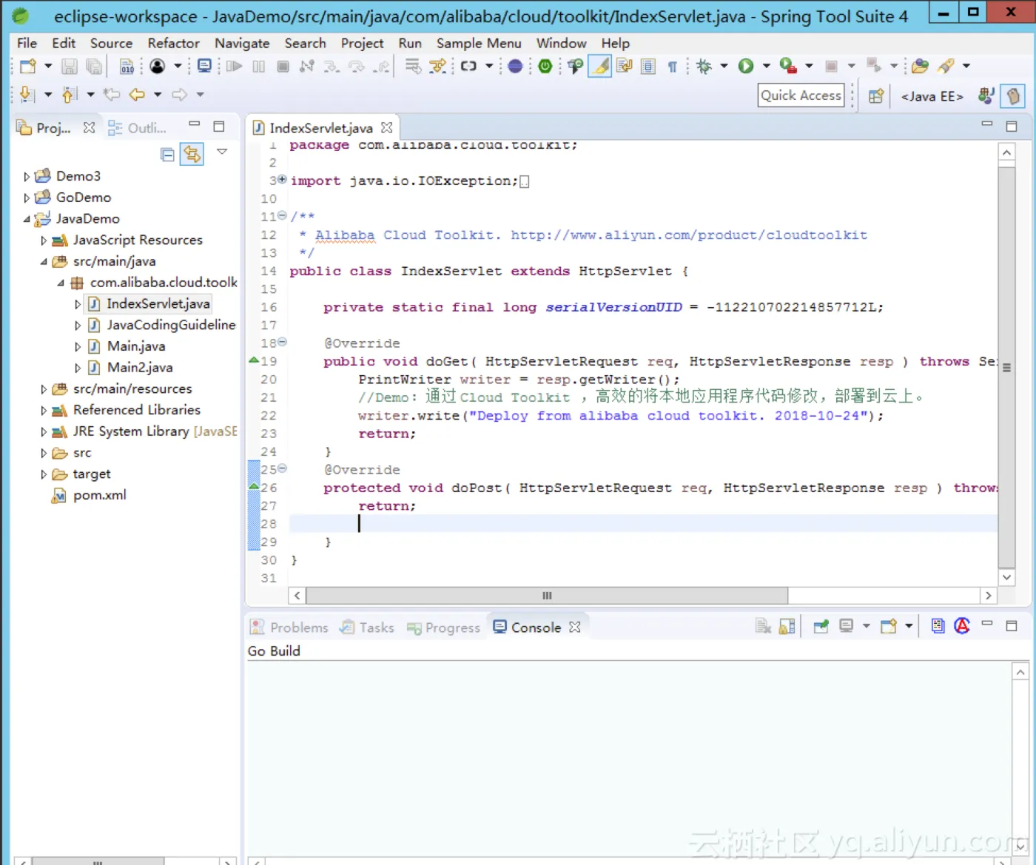Click the binary 010 file icon
This screenshot has height=865, width=1036.
[x=127, y=67]
